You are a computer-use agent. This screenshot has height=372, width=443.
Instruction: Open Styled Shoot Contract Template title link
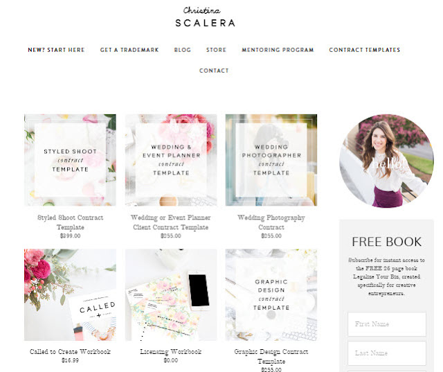[x=71, y=222]
